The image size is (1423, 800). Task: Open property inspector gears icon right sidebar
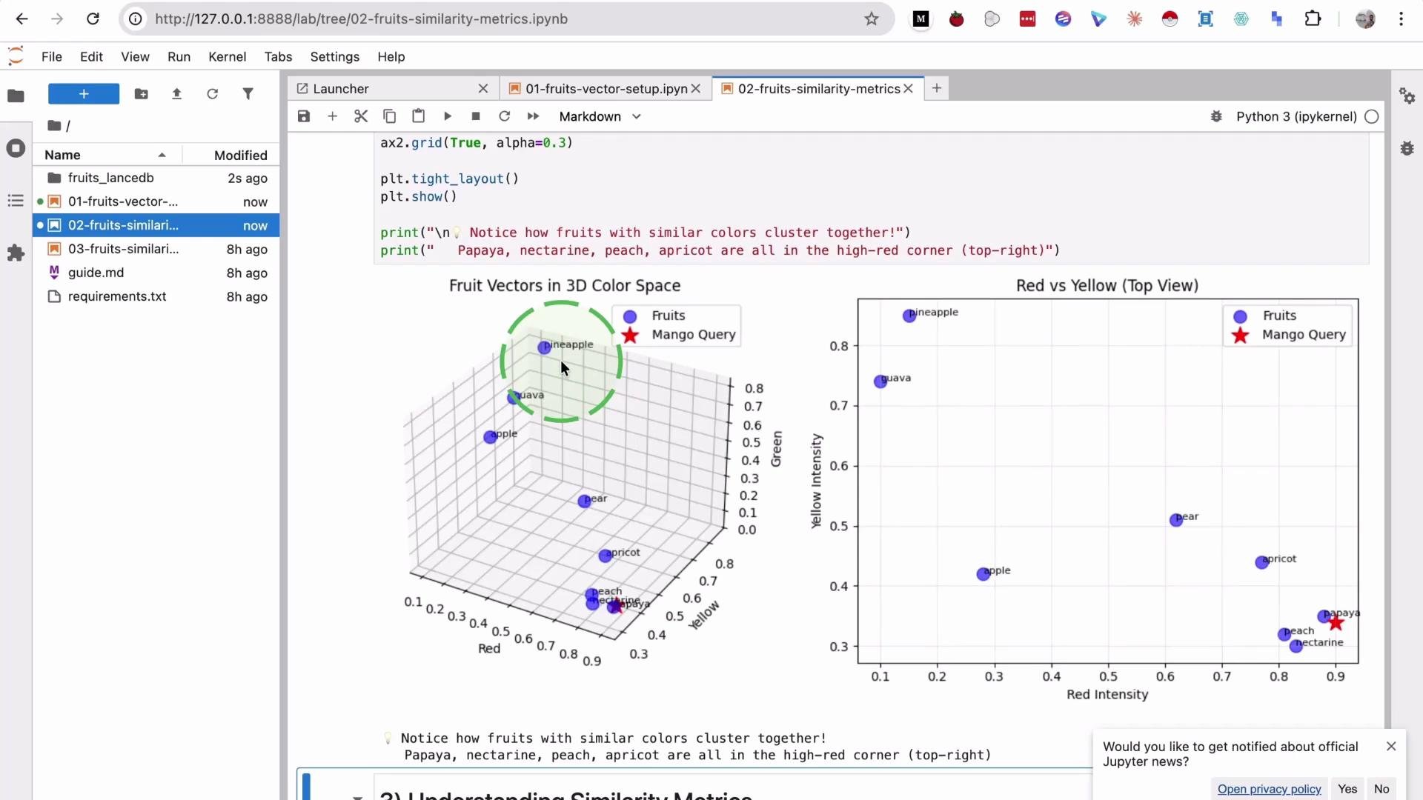click(x=1407, y=96)
